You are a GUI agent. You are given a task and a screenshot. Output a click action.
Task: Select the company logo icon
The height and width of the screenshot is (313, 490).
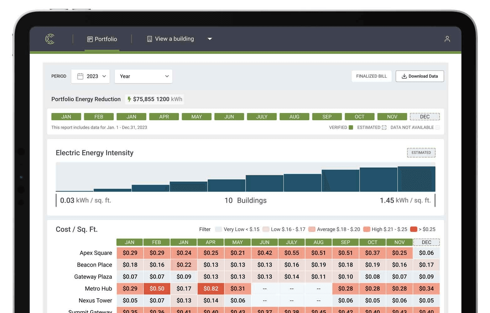click(50, 39)
